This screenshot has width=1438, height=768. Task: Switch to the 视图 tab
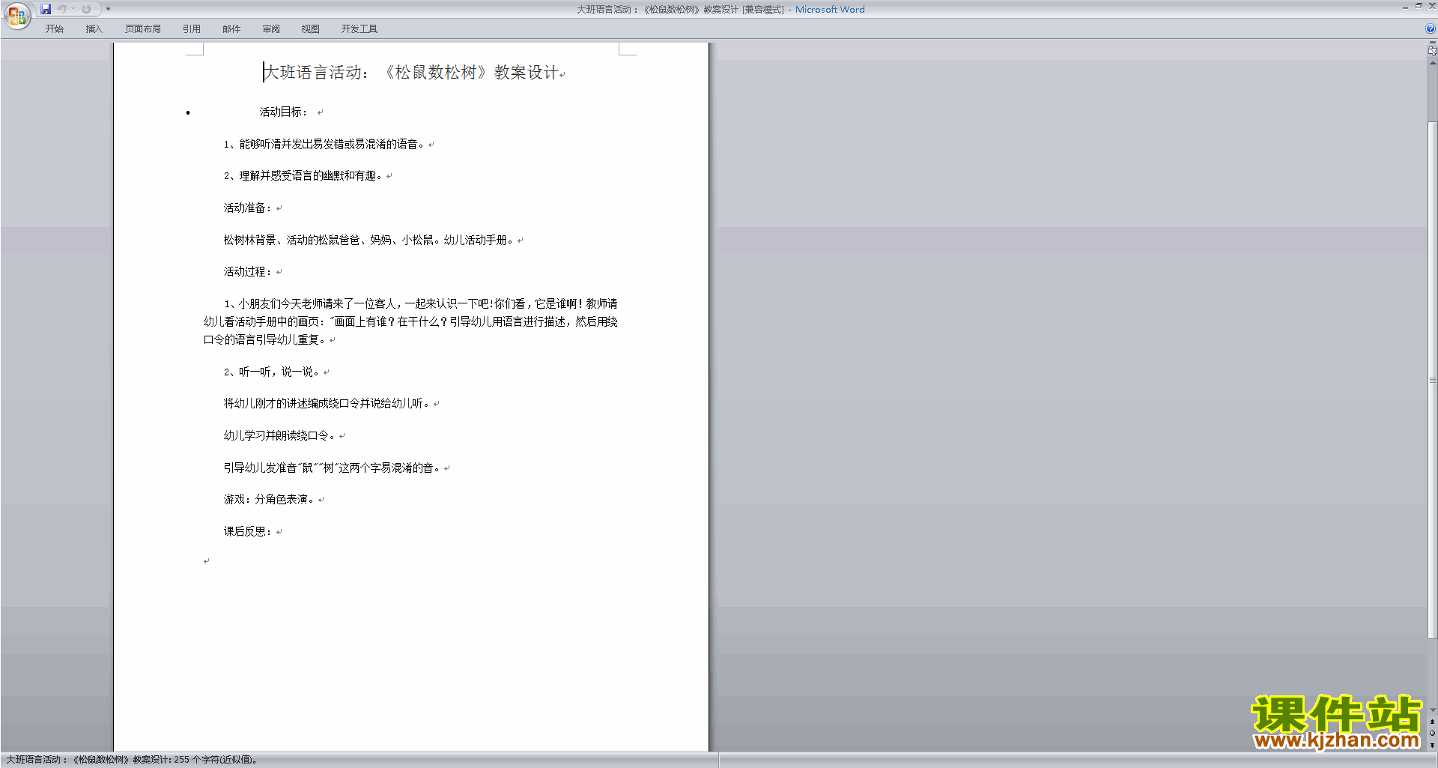(x=310, y=28)
